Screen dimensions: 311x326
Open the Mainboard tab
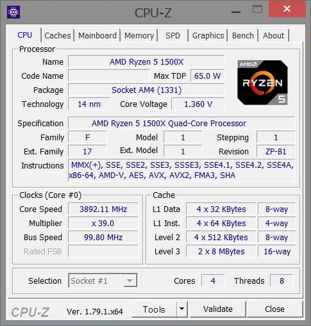click(x=97, y=35)
